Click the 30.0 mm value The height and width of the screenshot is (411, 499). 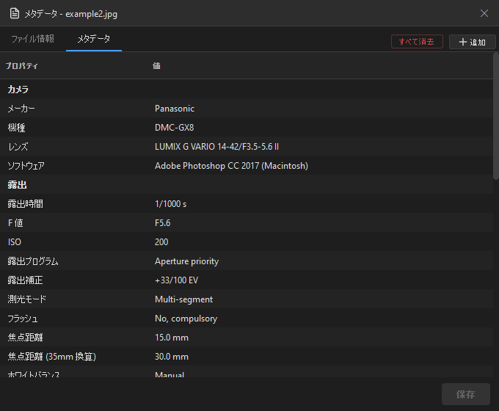click(x=172, y=357)
